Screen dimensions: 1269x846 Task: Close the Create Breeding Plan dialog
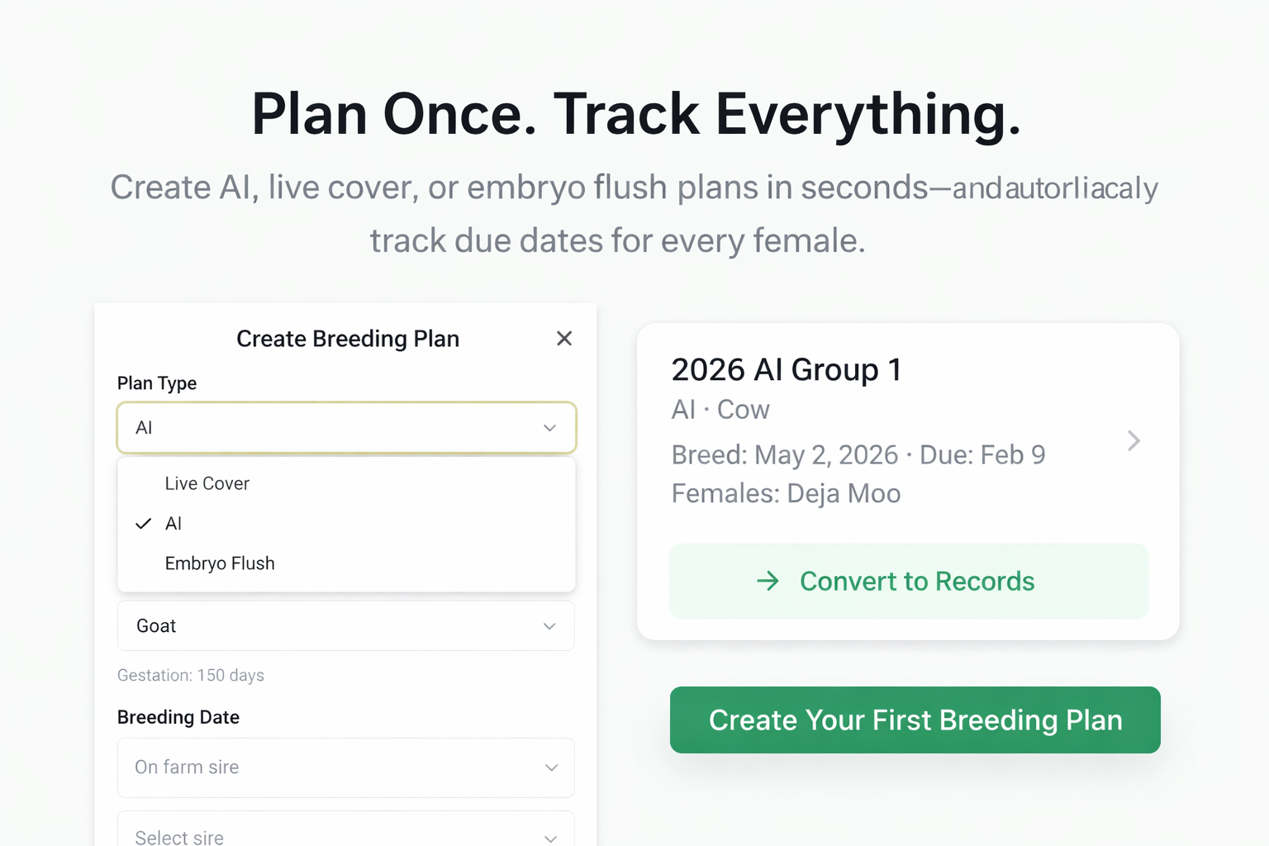tap(564, 339)
